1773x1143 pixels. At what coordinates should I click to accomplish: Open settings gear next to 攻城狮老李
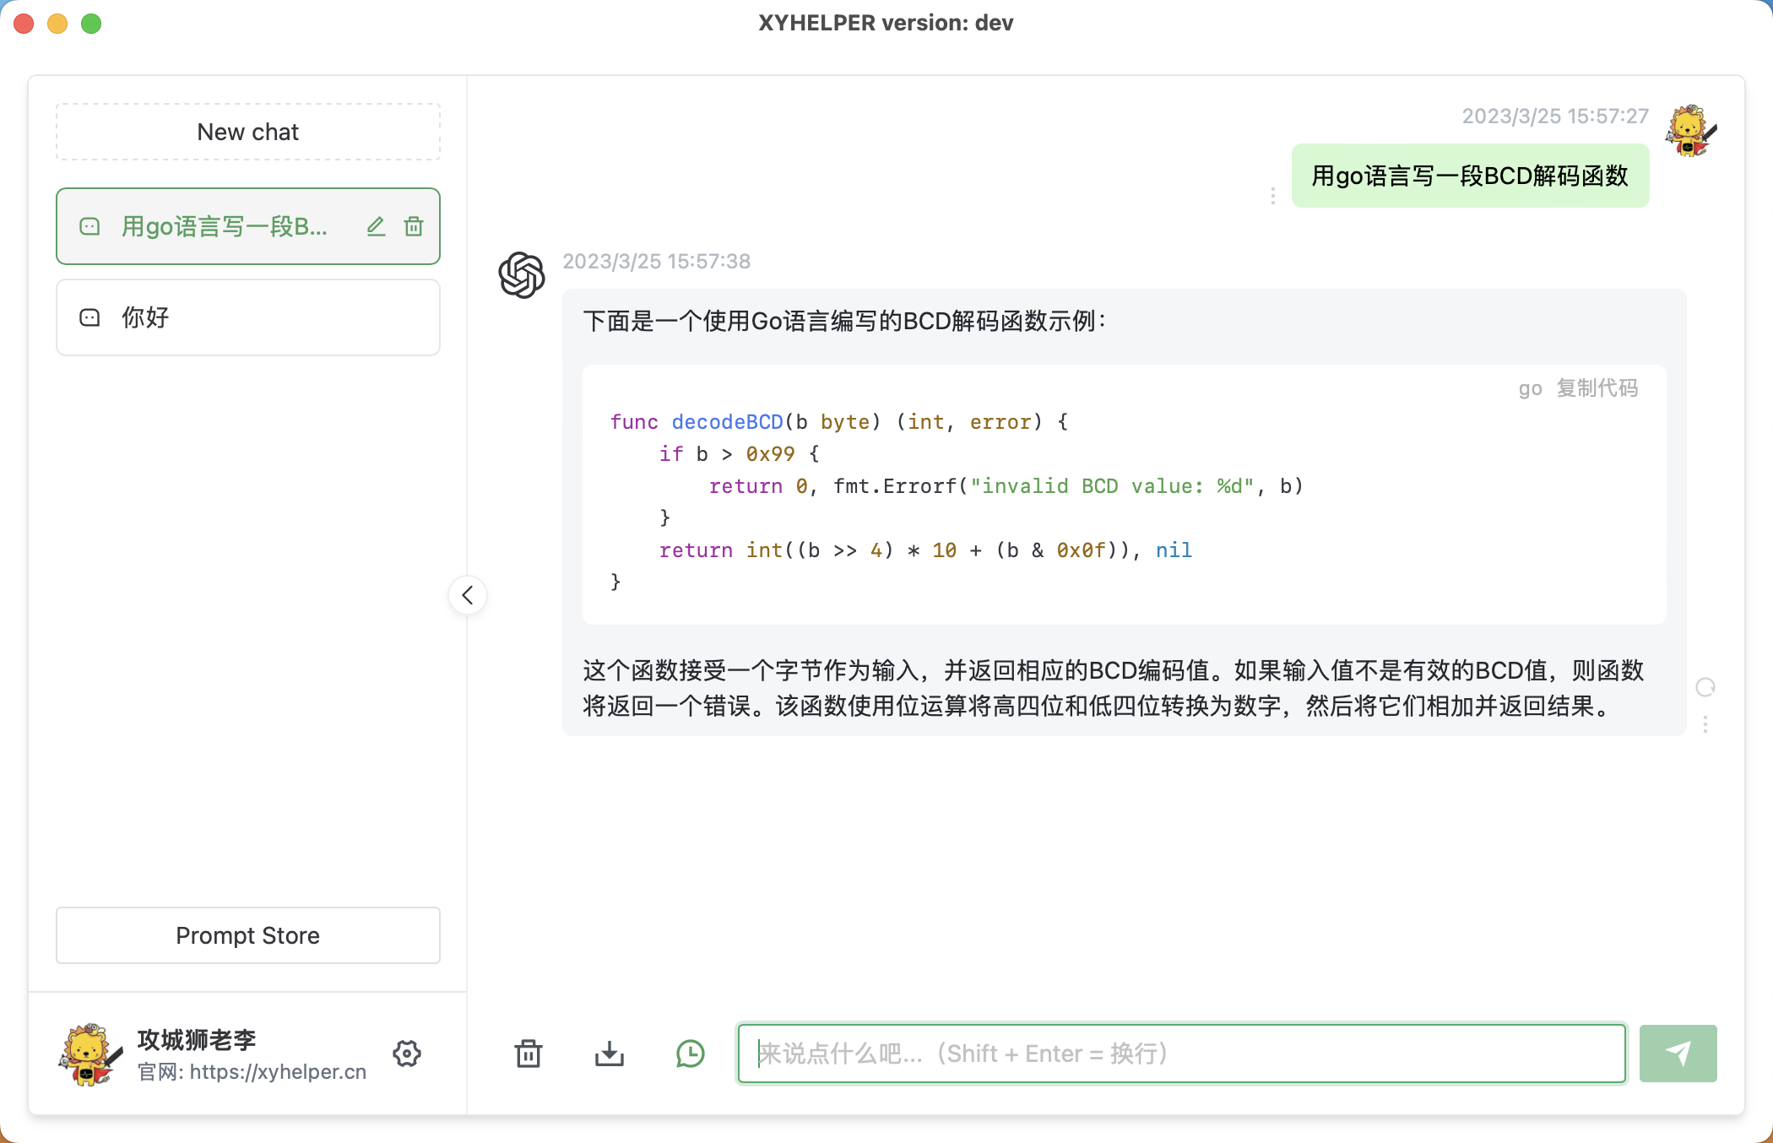tap(407, 1054)
